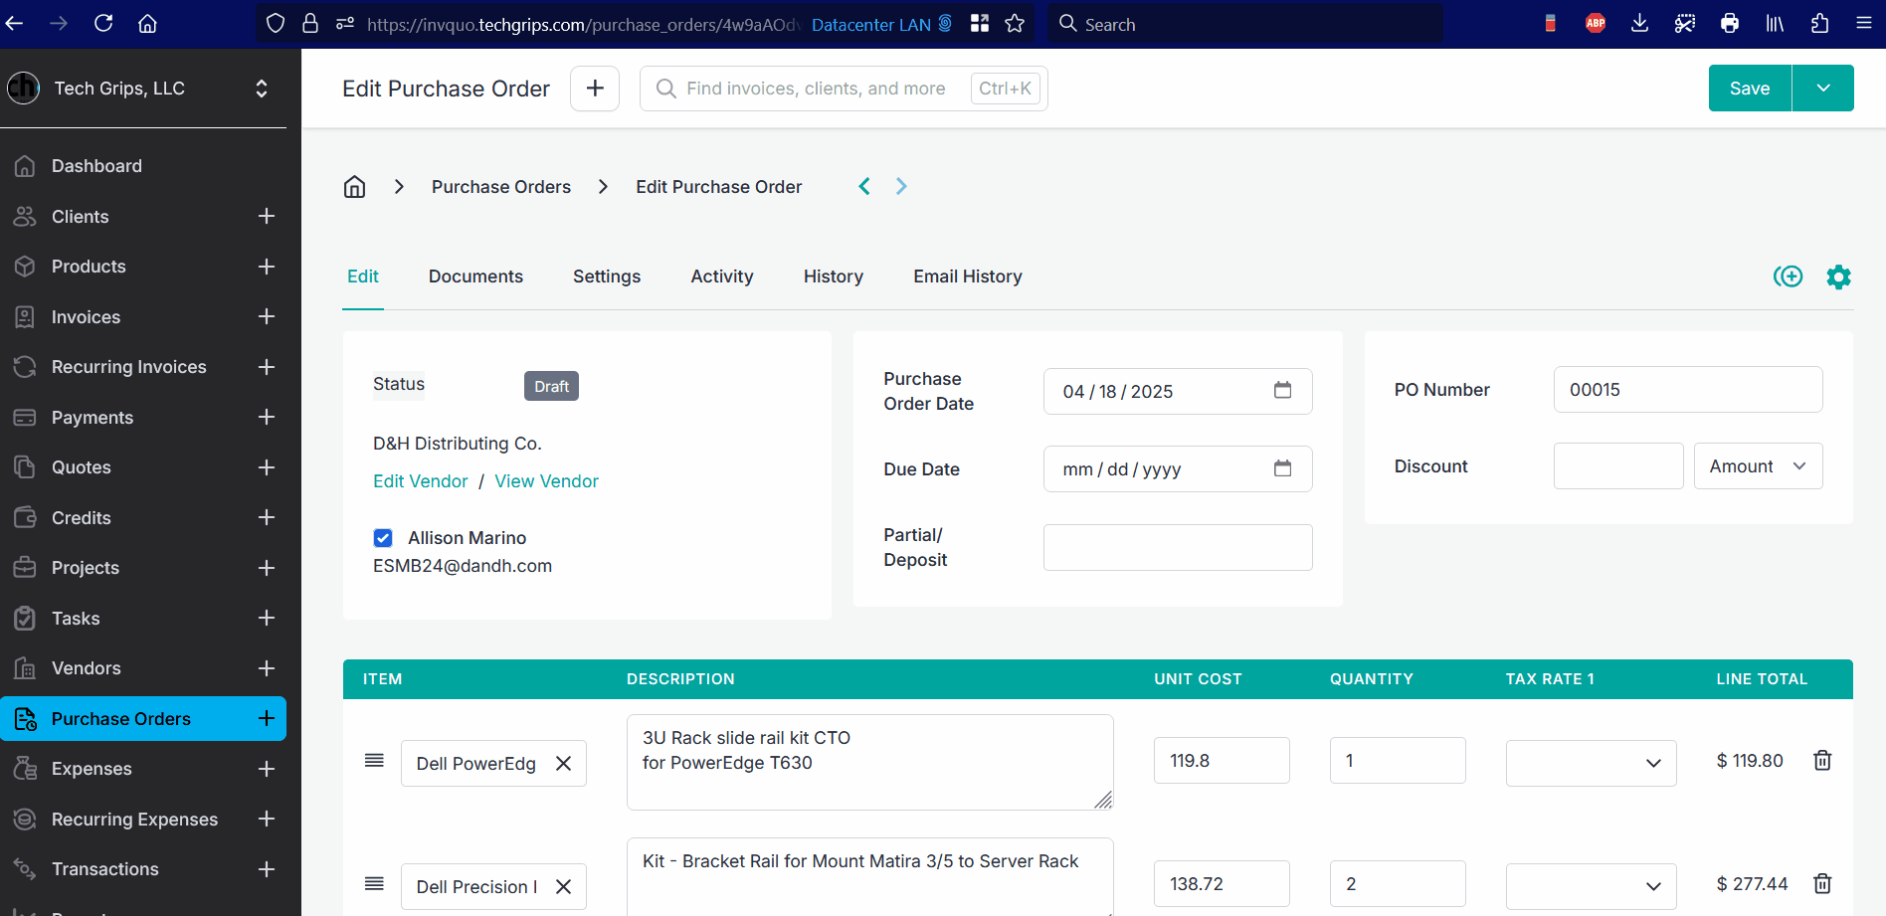Reload the page in the browser toolbar
Image resolution: width=1886 pixels, height=916 pixels.
(x=103, y=23)
